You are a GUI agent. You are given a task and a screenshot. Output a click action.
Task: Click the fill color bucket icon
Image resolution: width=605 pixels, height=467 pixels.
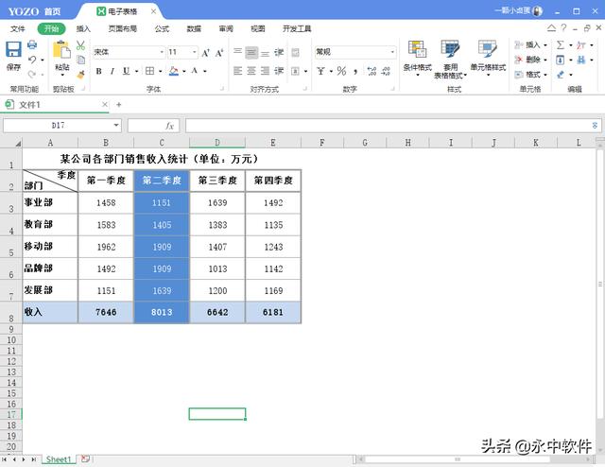[x=176, y=71]
